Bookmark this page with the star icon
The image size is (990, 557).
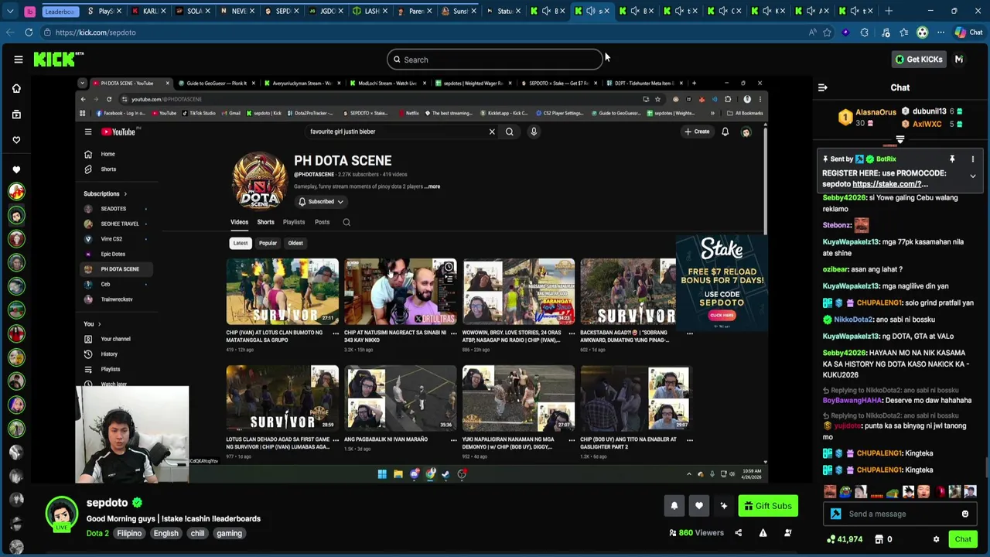pos(827,32)
